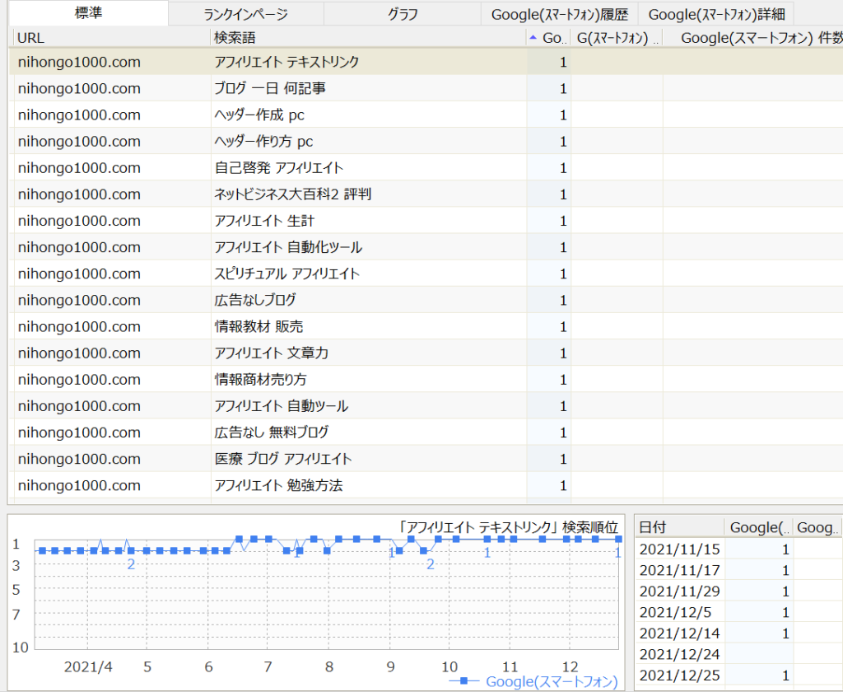
Task: Switch to the 標準 tab
Action: point(88,13)
